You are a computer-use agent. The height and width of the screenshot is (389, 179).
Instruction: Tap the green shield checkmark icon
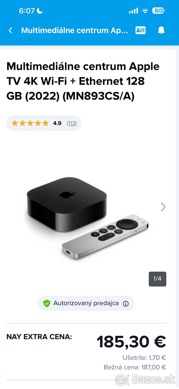click(47, 304)
